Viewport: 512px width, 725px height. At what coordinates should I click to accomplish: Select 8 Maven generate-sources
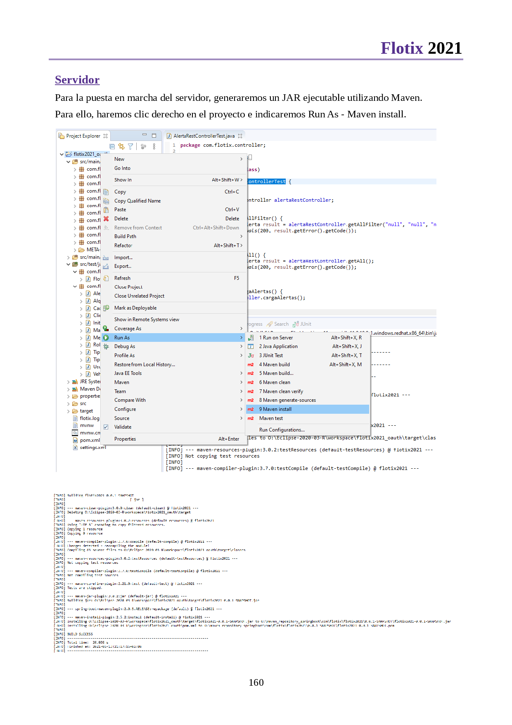(x=308, y=400)
